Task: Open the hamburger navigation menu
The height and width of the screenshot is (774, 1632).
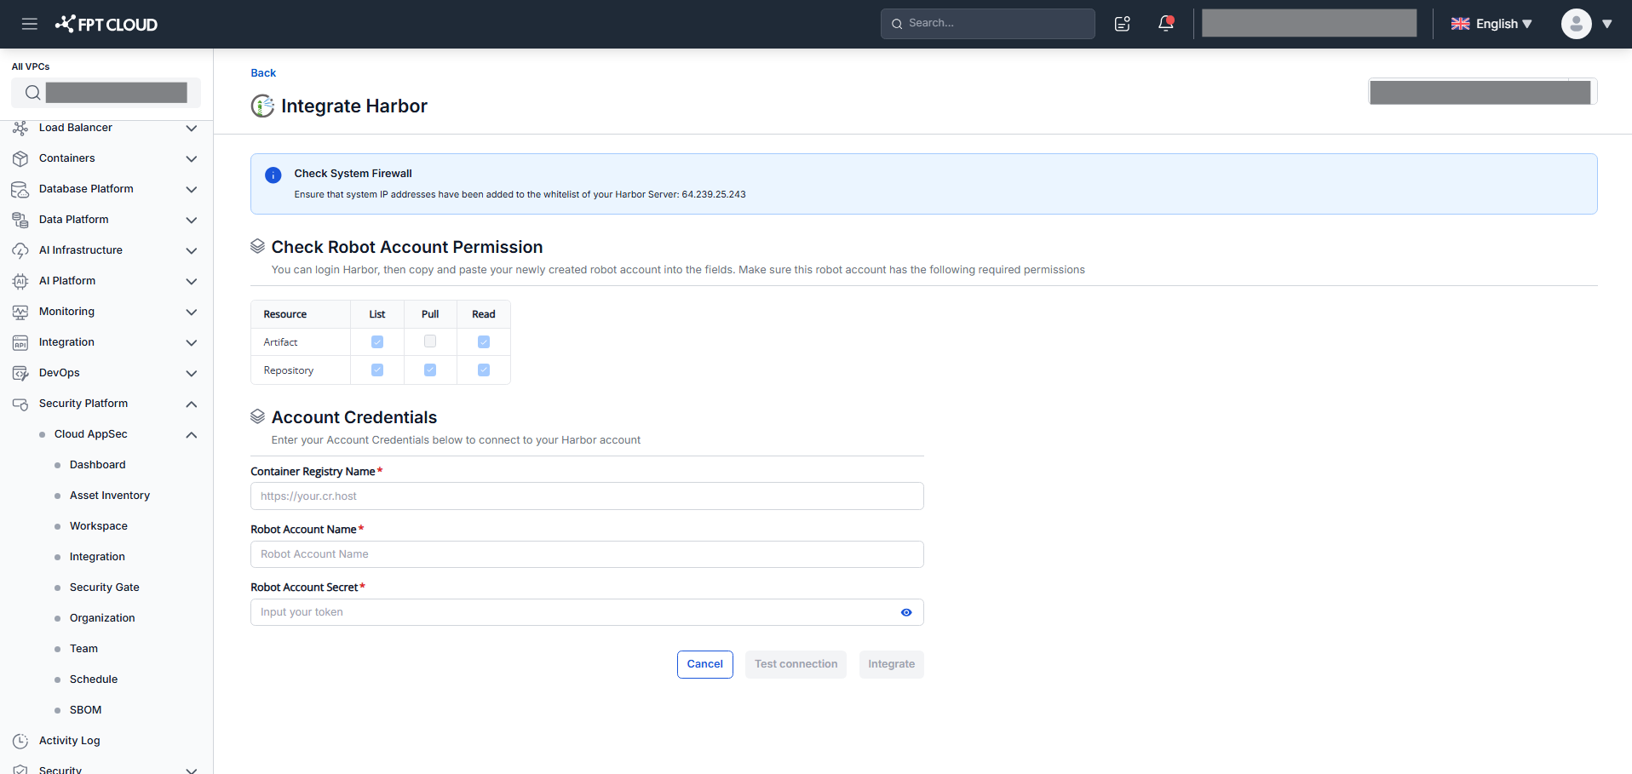Action: (x=30, y=24)
